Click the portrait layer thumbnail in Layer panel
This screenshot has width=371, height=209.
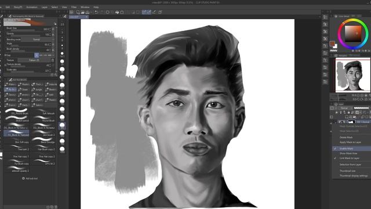pyautogui.click(x=341, y=122)
